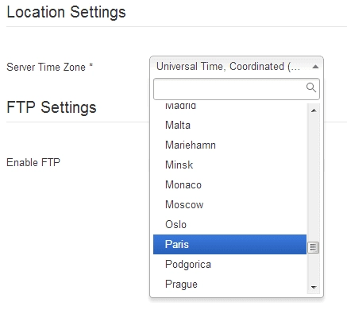The height and width of the screenshot is (310, 347).
Task: Click the scrollbar thumb grip in list
Action: [x=314, y=248]
